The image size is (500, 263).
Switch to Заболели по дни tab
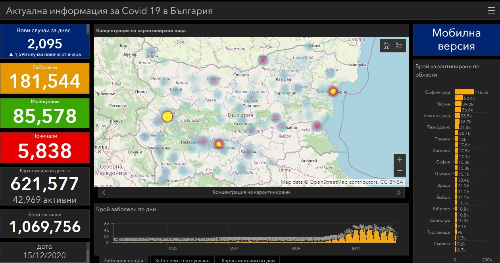pos(123,260)
